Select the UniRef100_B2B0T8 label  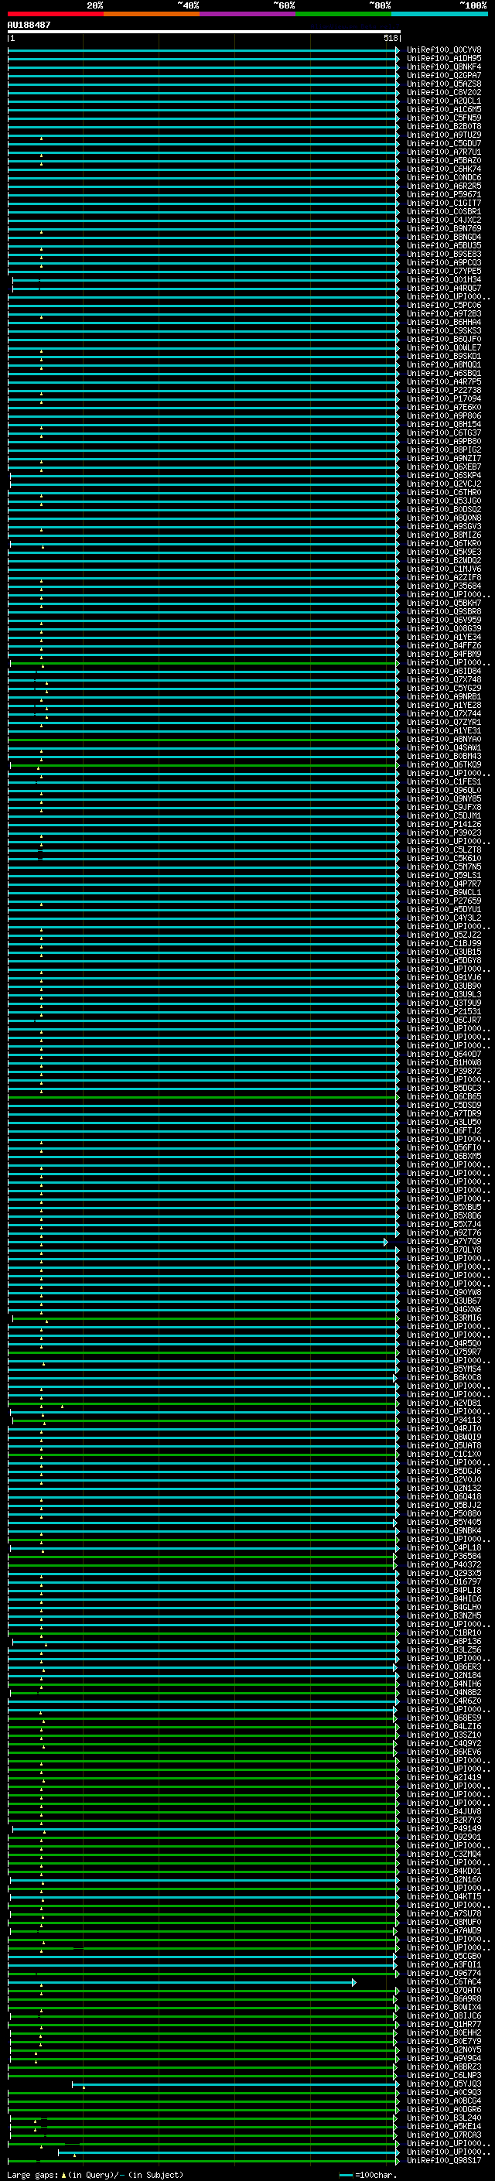(x=444, y=126)
